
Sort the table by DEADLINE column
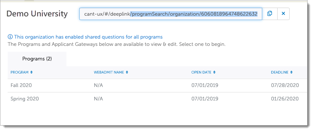(x=282, y=72)
